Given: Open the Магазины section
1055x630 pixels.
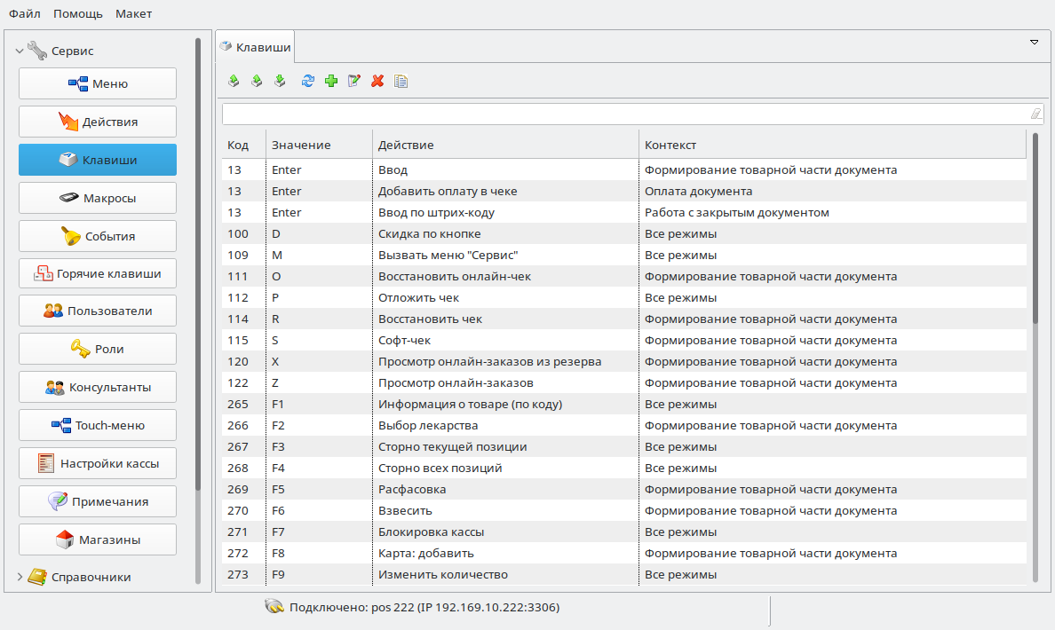Looking at the screenshot, I should [98, 539].
